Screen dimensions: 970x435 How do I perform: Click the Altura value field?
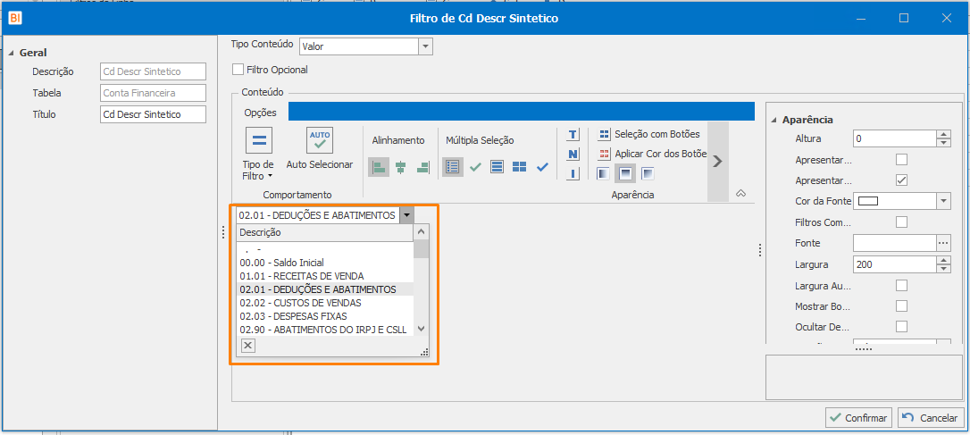pos(895,138)
